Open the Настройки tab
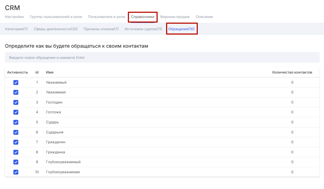Viewport: 324px width, 189px height. pos(14,17)
